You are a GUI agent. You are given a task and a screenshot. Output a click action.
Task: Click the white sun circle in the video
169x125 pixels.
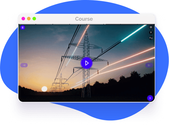pyautogui.click(x=44, y=89)
